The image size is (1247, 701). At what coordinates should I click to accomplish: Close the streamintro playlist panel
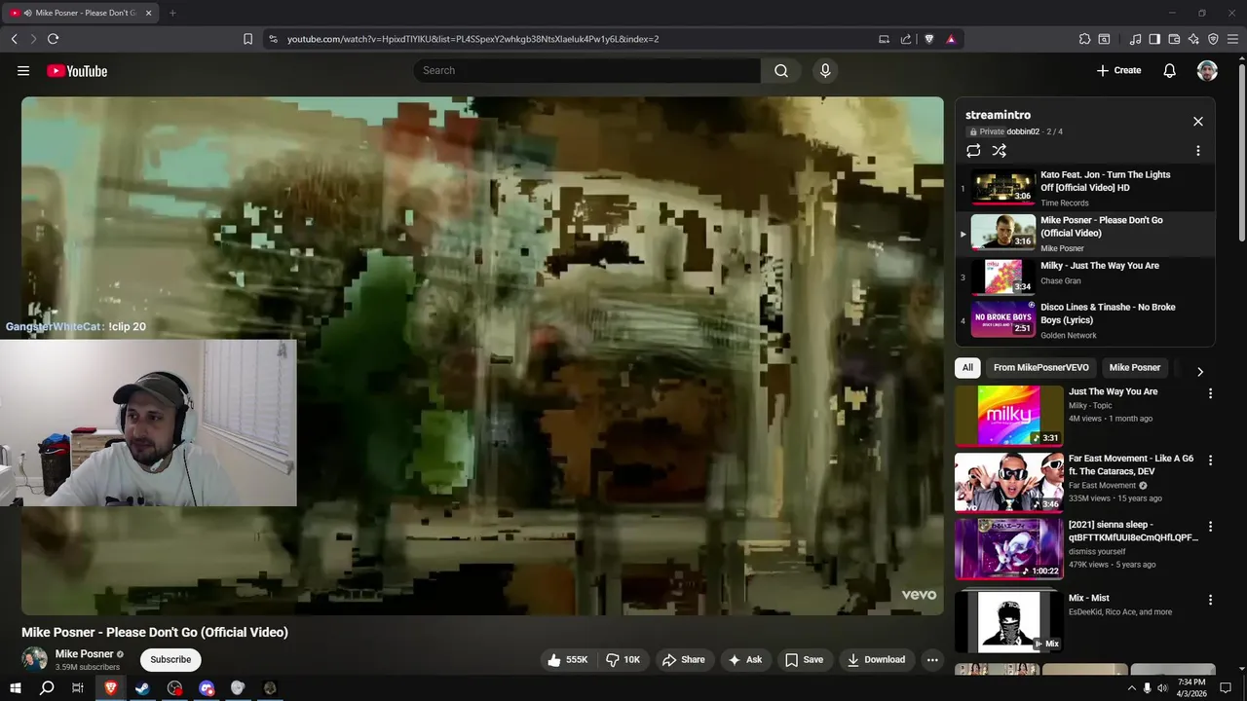pyautogui.click(x=1198, y=122)
